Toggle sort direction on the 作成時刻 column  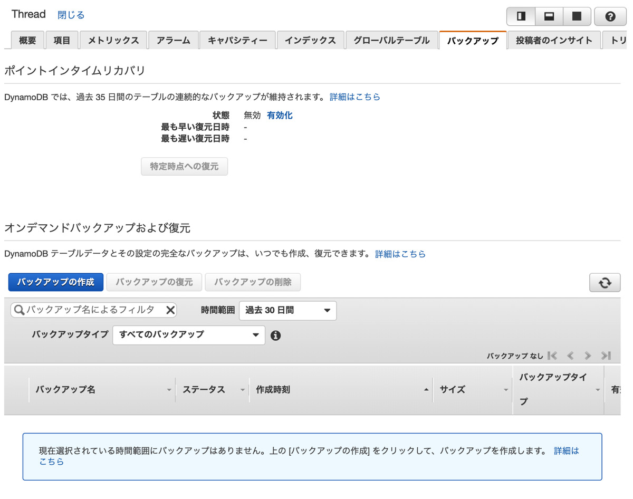pyautogui.click(x=426, y=389)
